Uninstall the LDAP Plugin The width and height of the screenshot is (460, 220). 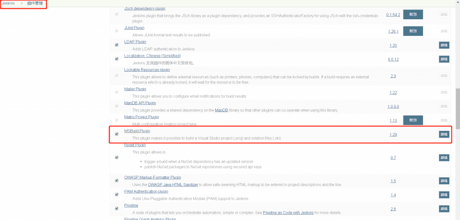[444, 45]
